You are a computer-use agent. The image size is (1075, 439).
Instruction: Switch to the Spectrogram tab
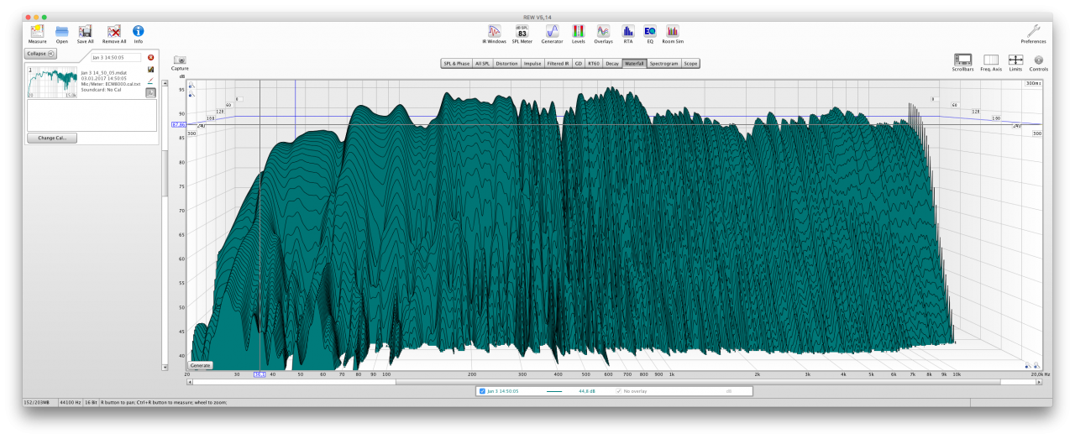click(x=663, y=63)
